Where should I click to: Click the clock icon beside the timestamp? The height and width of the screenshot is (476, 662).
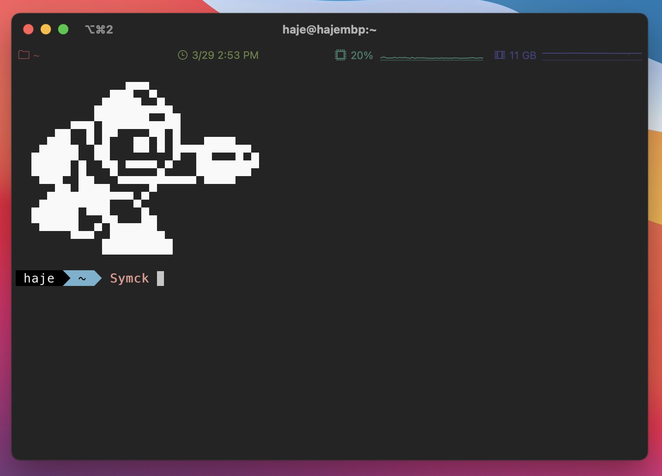pos(182,55)
